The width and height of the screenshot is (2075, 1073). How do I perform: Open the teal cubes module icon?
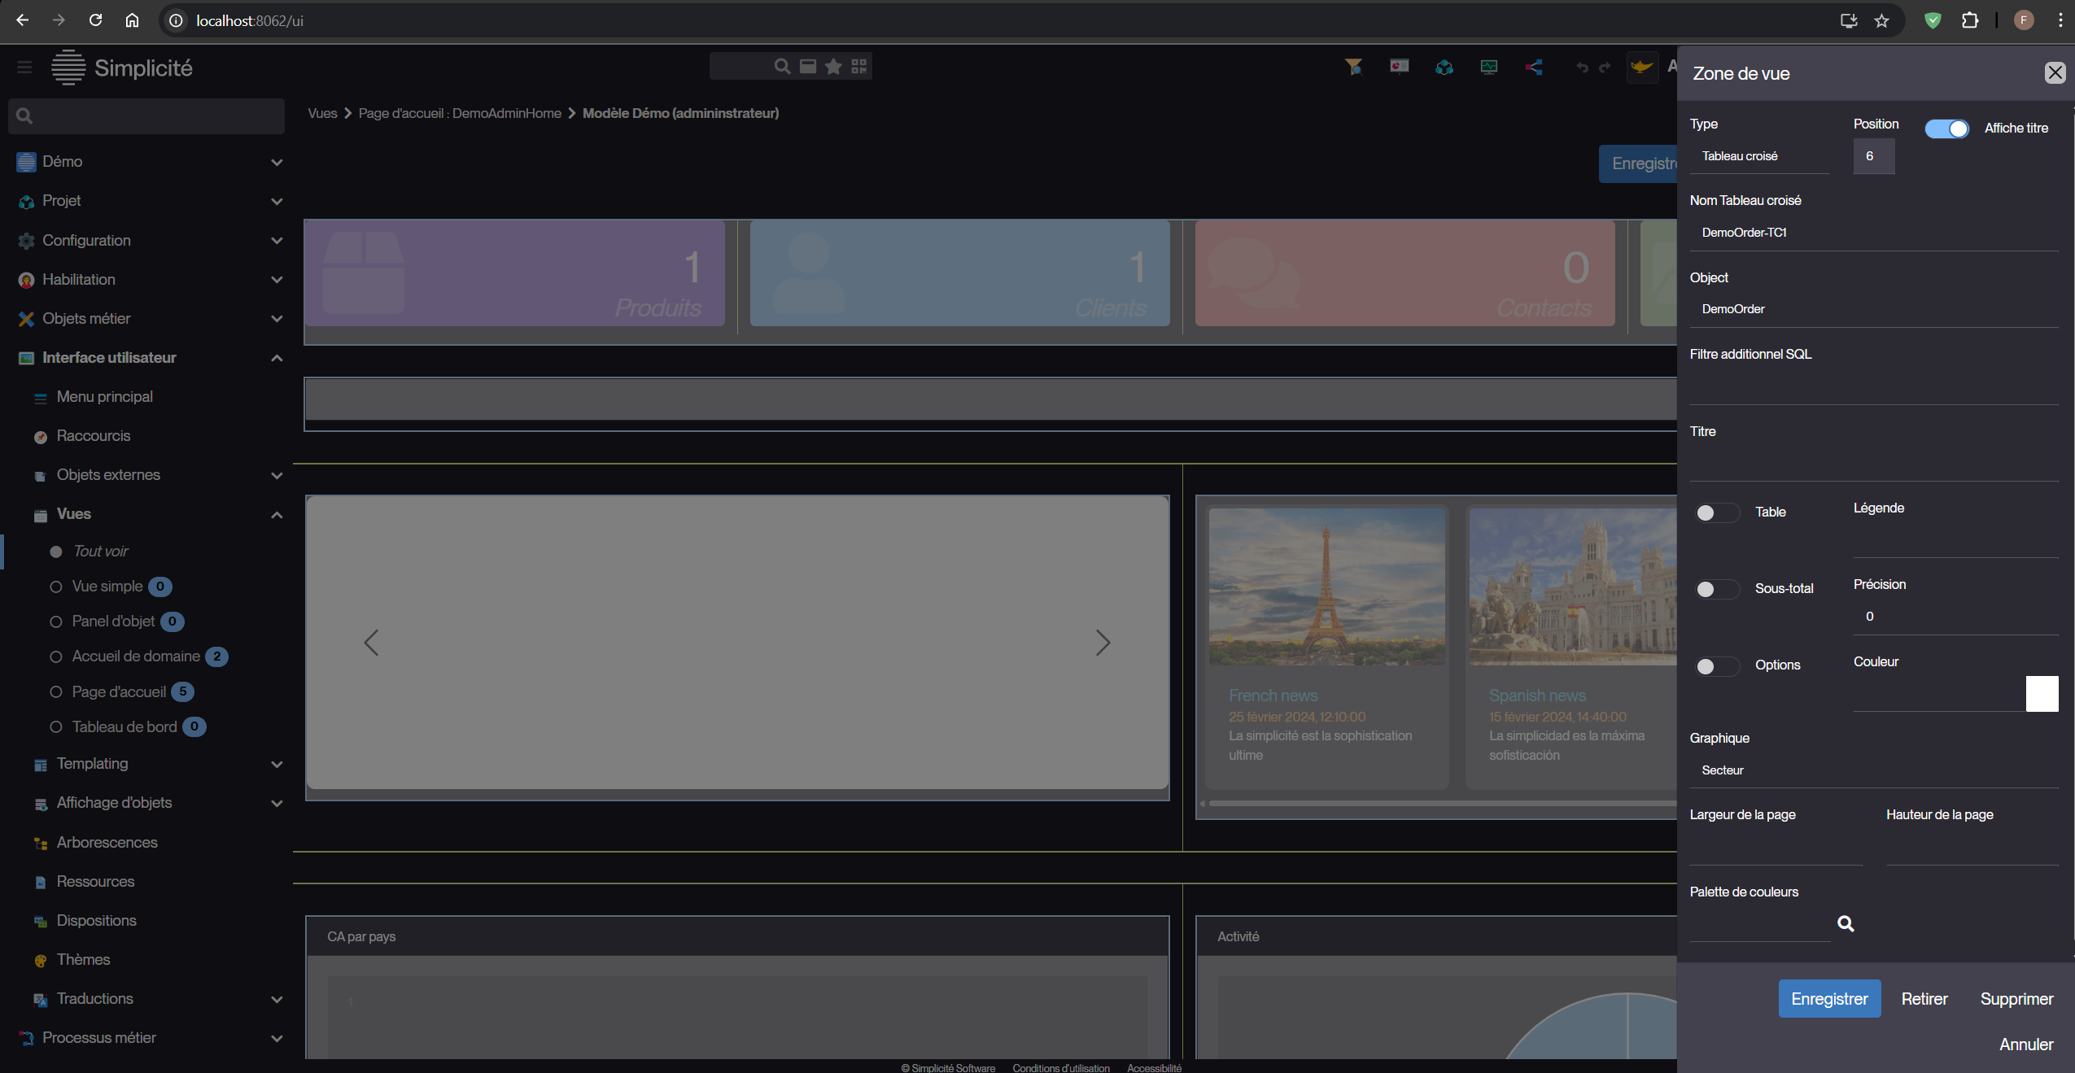click(x=1444, y=67)
